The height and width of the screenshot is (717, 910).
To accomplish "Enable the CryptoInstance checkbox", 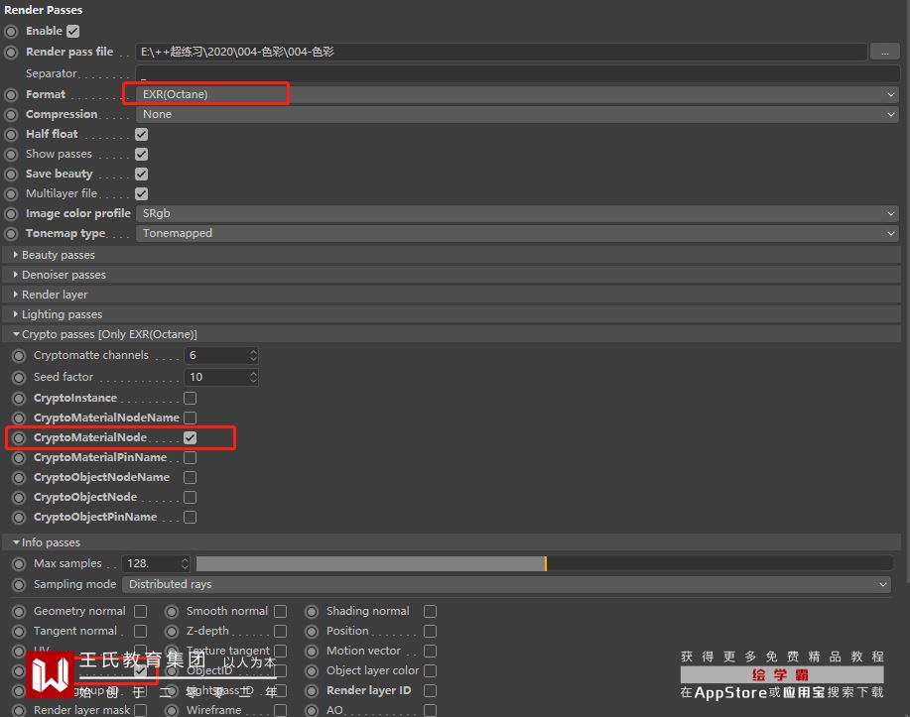I will click(190, 399).
